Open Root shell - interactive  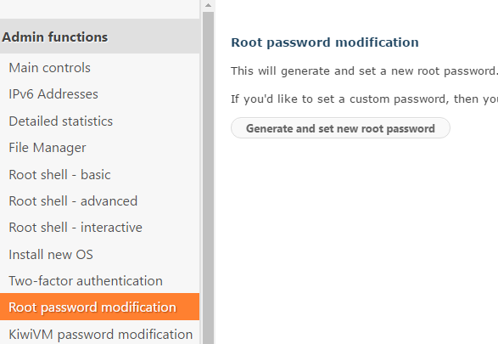(x=76, y=228)
